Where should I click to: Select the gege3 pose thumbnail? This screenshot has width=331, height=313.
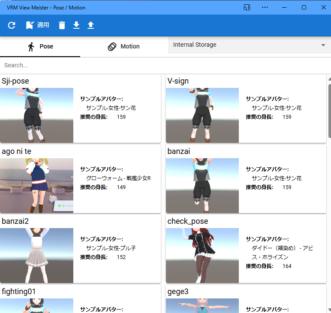[x=202, y=306]
